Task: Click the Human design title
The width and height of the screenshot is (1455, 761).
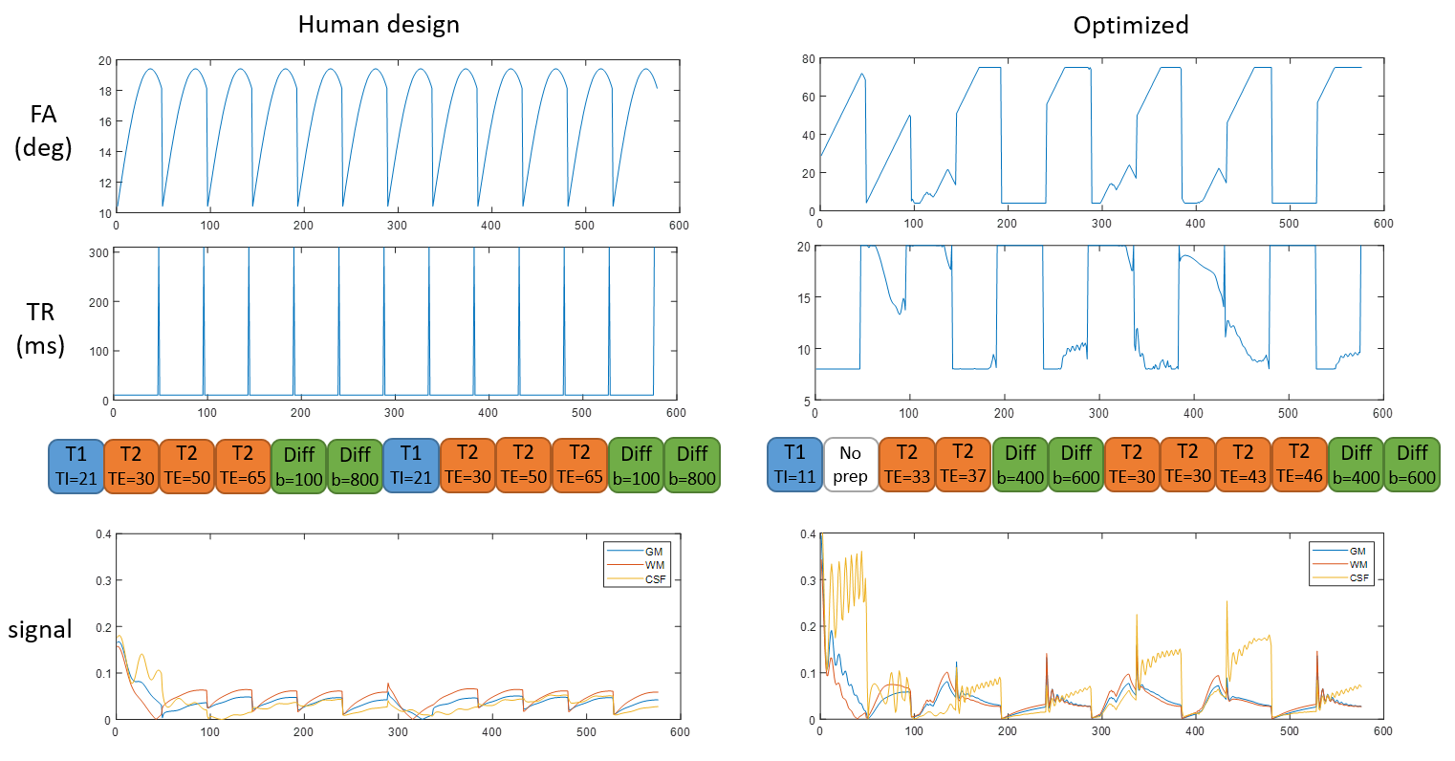Action: [x=379, y=25]
